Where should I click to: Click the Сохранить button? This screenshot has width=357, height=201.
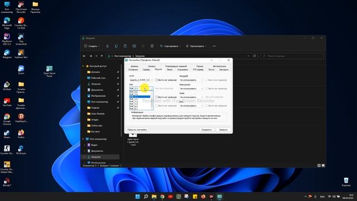pos(206,130)
